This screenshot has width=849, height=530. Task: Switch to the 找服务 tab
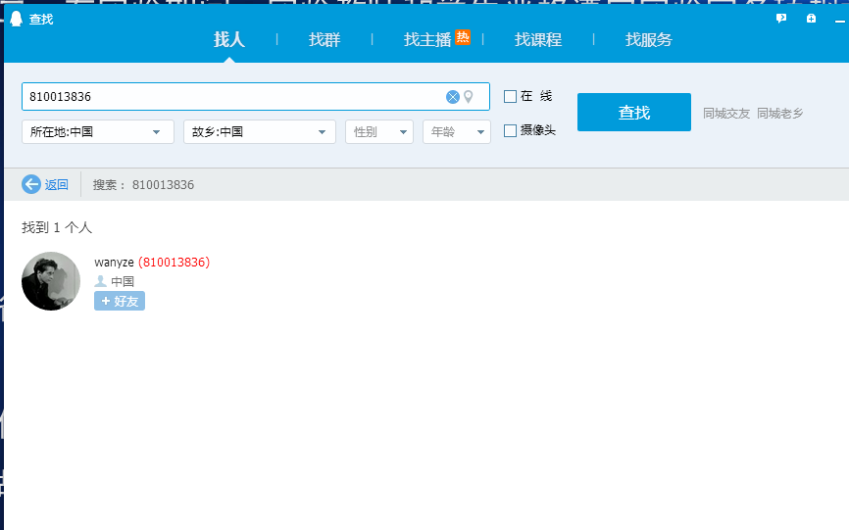tap(649, 39)
